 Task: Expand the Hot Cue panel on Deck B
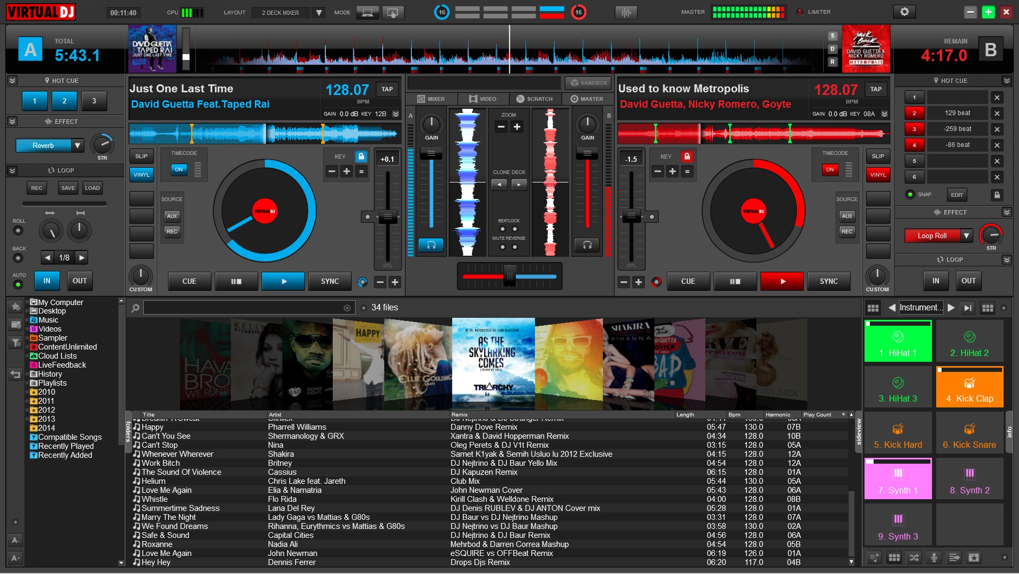[x=1005, y=82]
